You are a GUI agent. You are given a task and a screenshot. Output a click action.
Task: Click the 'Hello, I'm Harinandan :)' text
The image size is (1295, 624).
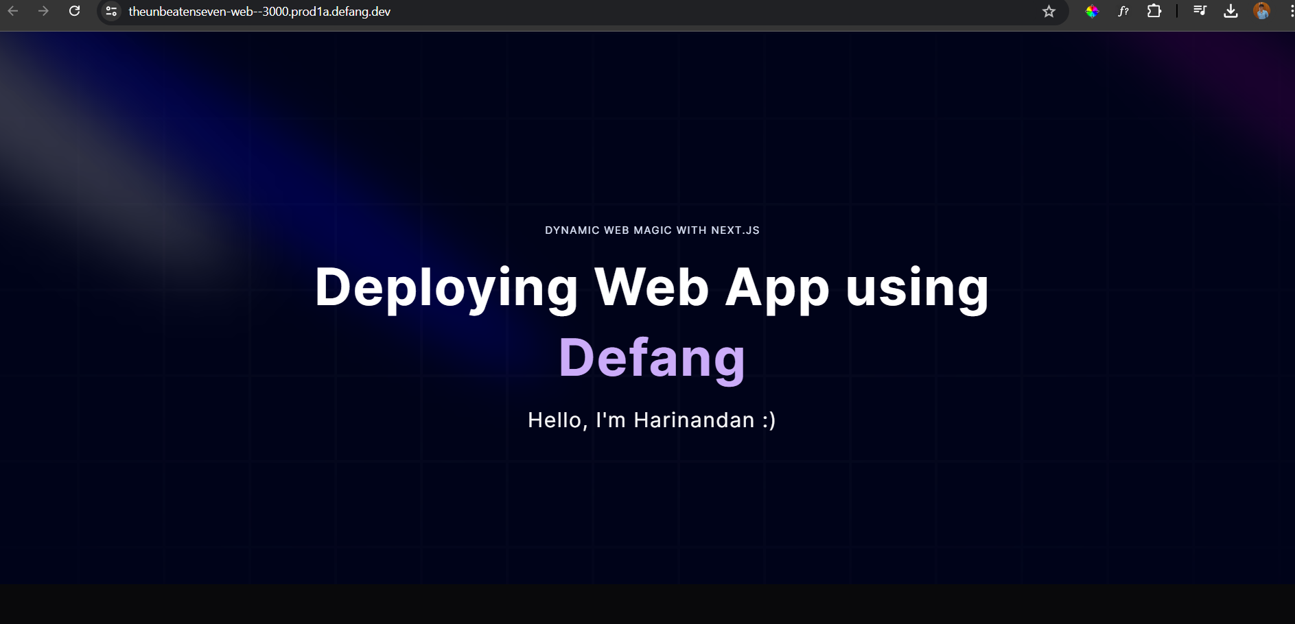(652, 420)
